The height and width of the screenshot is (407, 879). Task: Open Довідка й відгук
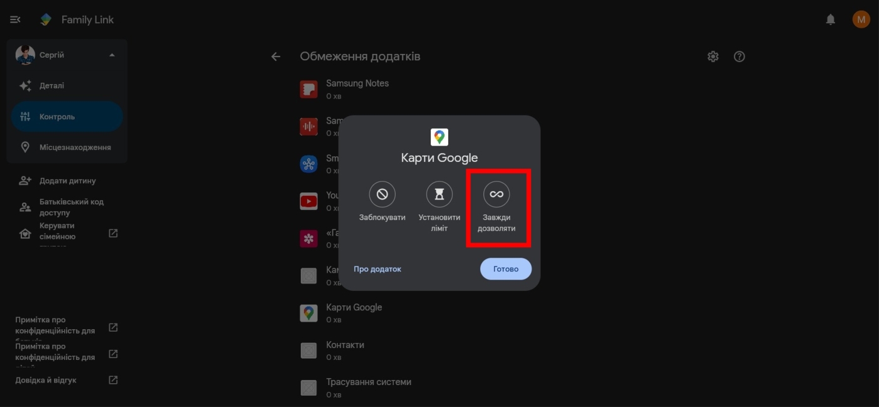46,380
